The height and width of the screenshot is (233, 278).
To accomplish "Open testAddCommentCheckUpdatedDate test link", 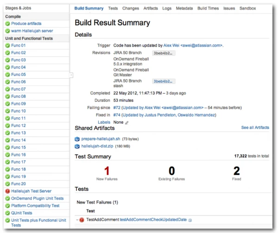I will click(153, 220).
